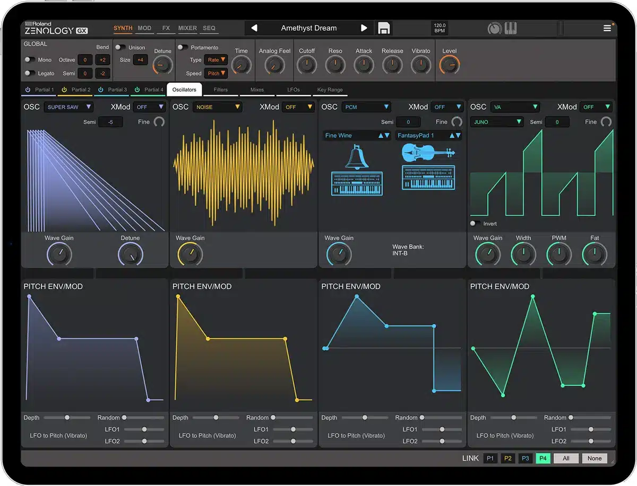Screen dimensions: 637x486
Task: Switch to the MOD section
Action: point(144,28)
